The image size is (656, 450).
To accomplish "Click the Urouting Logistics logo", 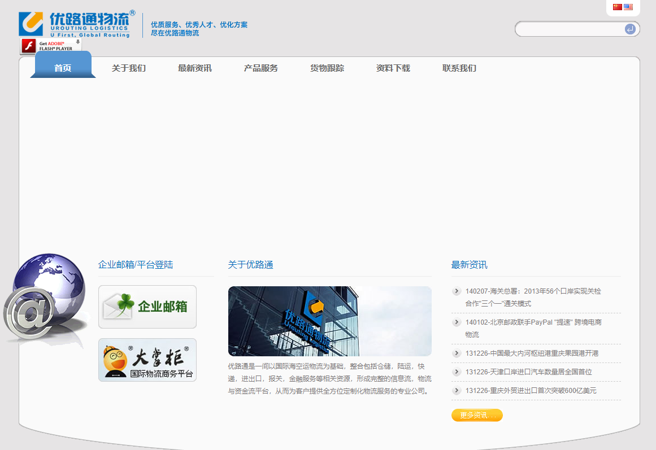I will tap(77, 24).
